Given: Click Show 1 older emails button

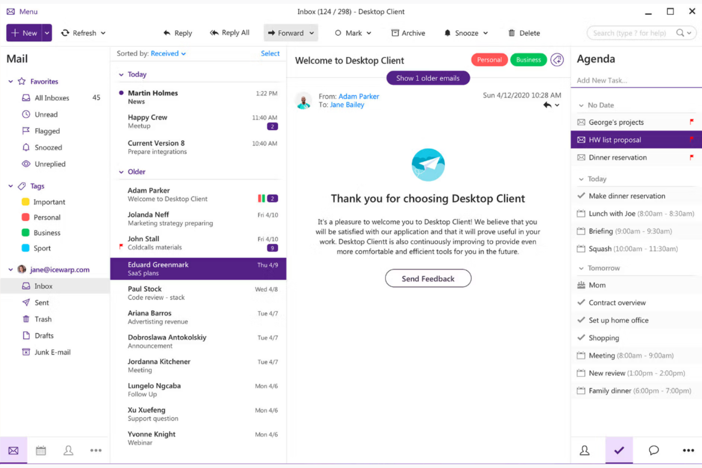Looking at the screenshot, I should tap(428, 78).
